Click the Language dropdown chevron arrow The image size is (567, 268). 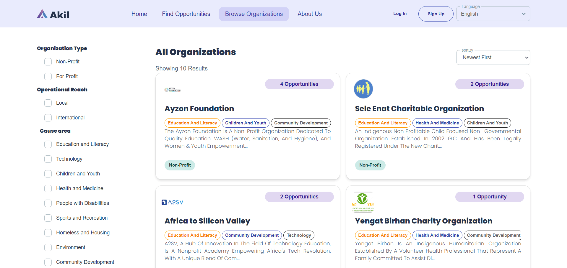coord(524,14)
